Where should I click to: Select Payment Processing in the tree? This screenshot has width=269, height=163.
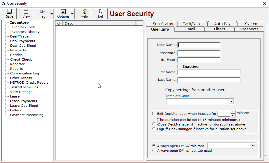(x=27, y=115)
